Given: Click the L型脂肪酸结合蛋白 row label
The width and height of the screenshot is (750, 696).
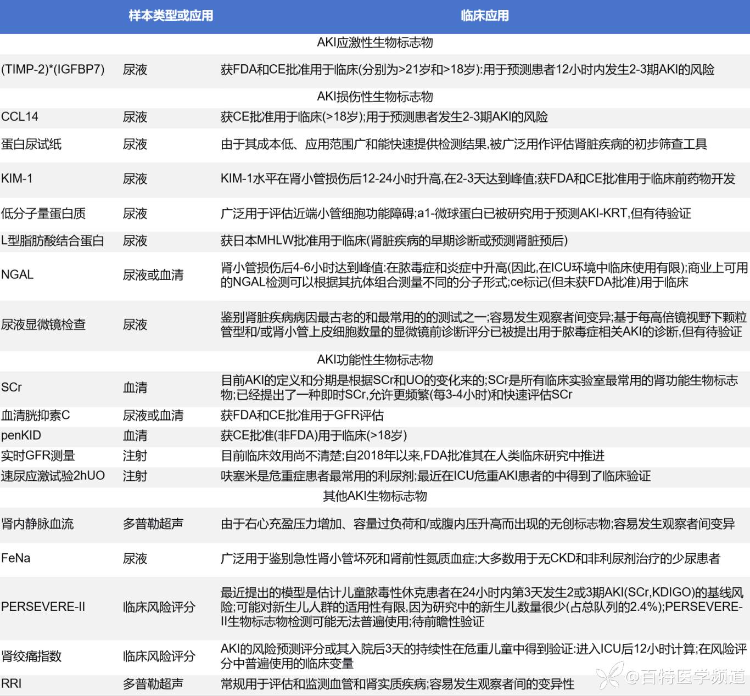Looking at the screenshot, I should coord(53,241).
